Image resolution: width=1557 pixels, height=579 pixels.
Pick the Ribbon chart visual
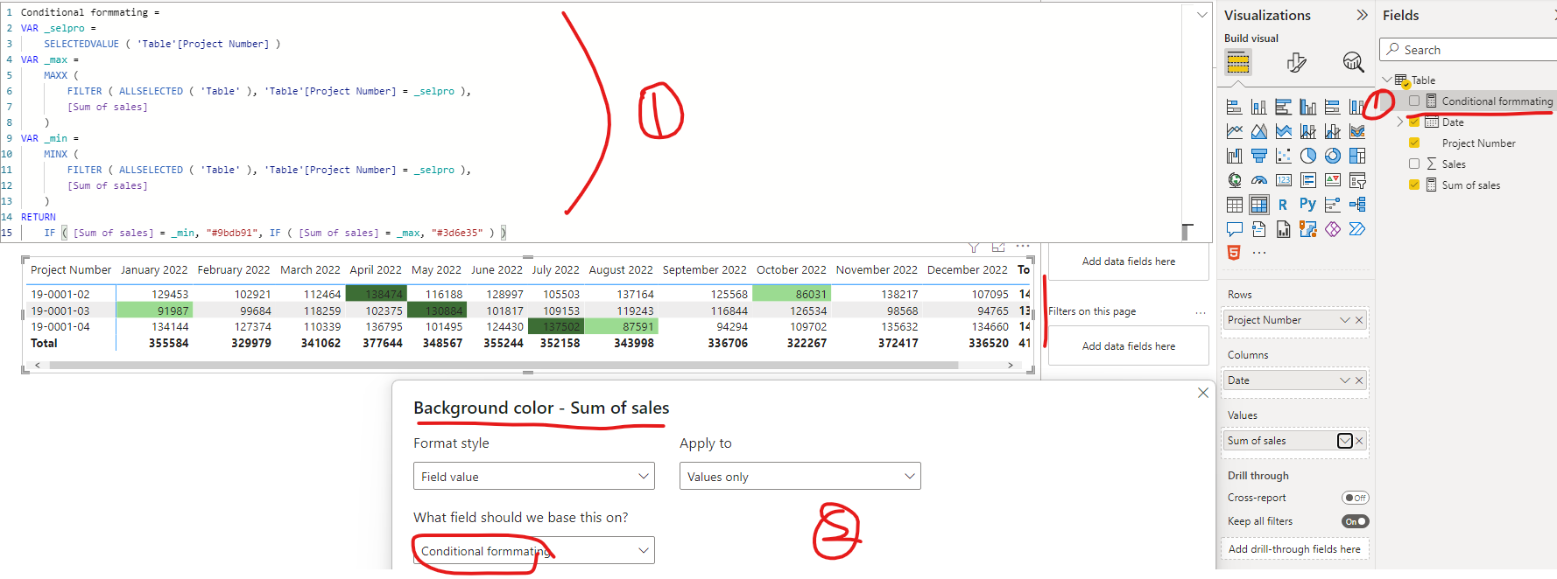1356,131
